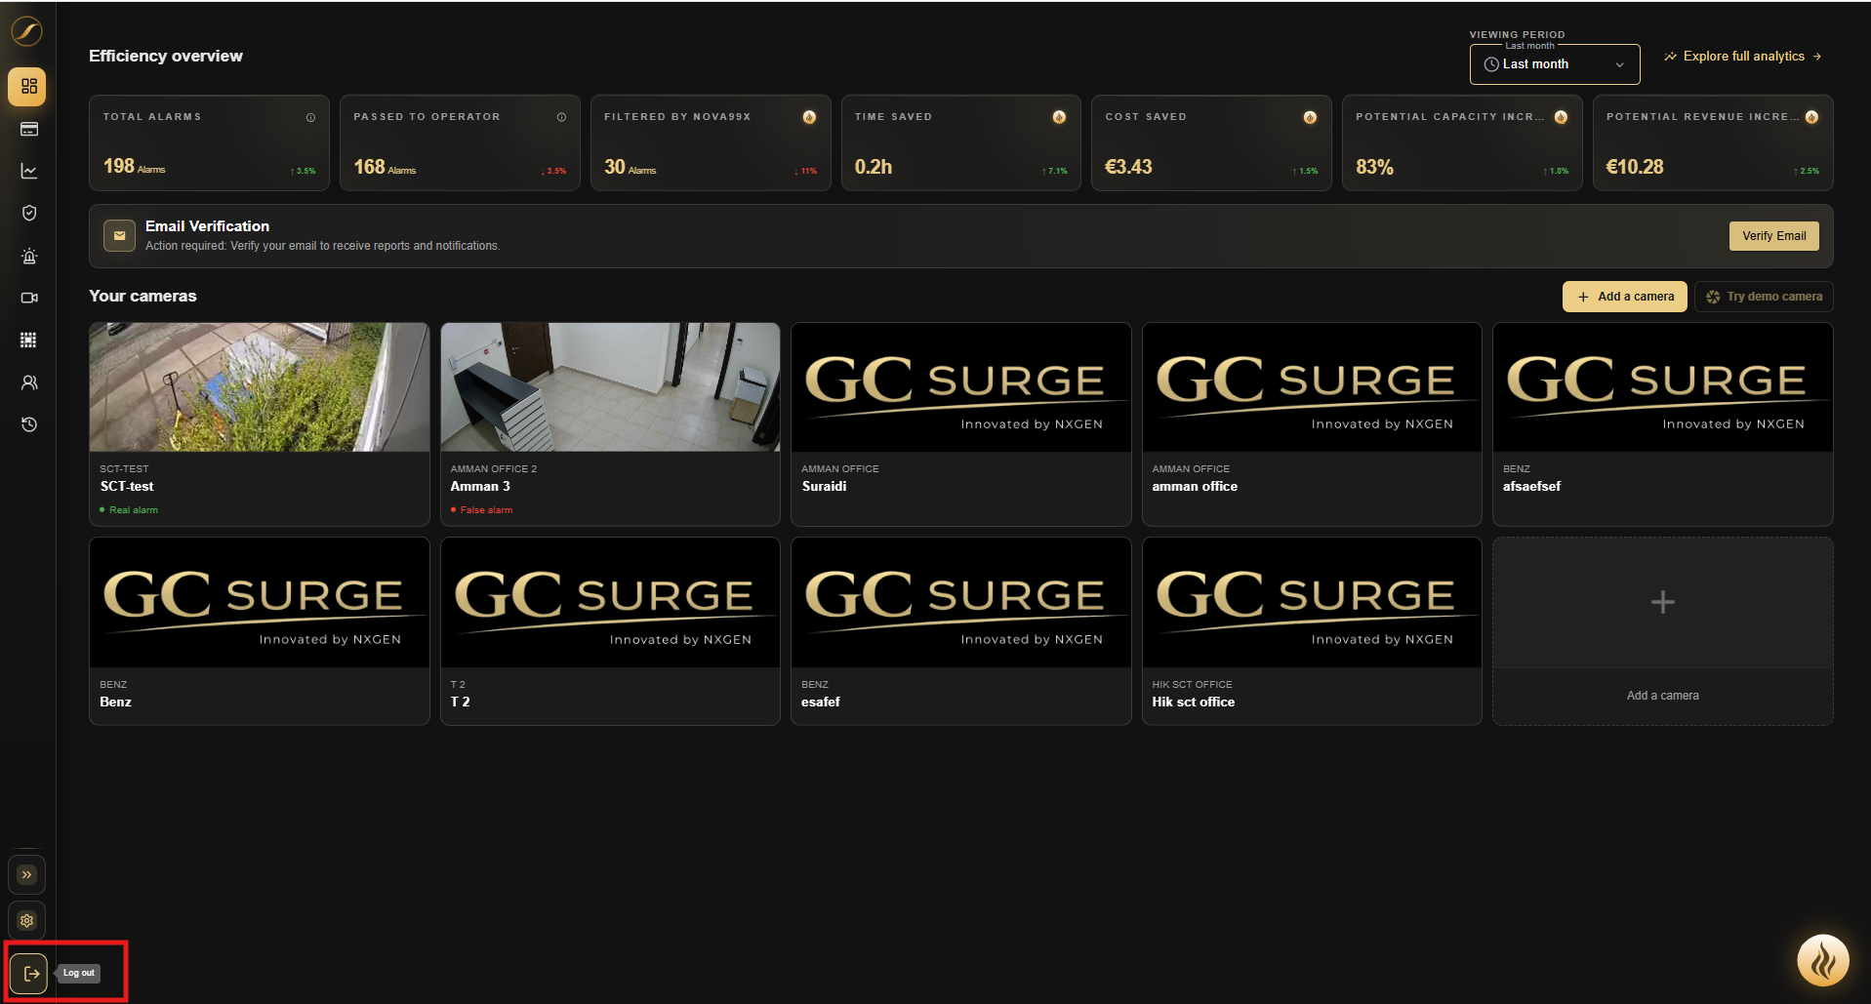
Task: Open the alarm siren sidebar icon
Action: (28, 256)
